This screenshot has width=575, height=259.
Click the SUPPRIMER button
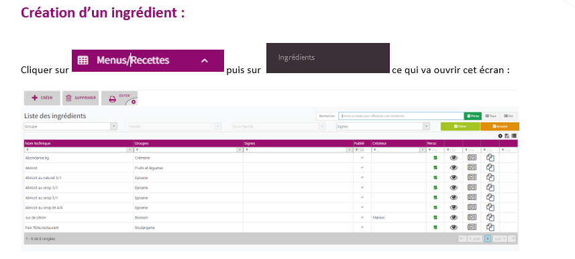pyautogui.click(x=81, y=98)
